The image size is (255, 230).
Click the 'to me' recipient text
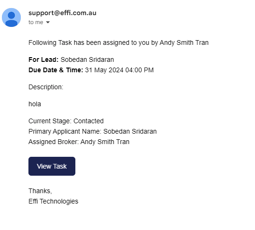pyautogui.click(x=36, y=22)
